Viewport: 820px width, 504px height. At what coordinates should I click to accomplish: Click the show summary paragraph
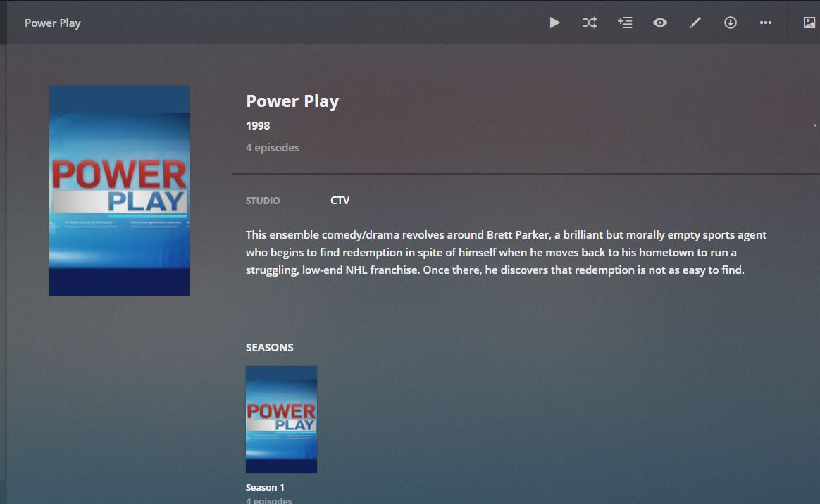pos(507,252)
